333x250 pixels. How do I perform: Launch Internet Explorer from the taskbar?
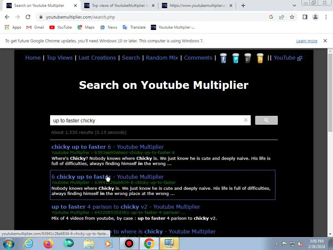coord(29,243)
